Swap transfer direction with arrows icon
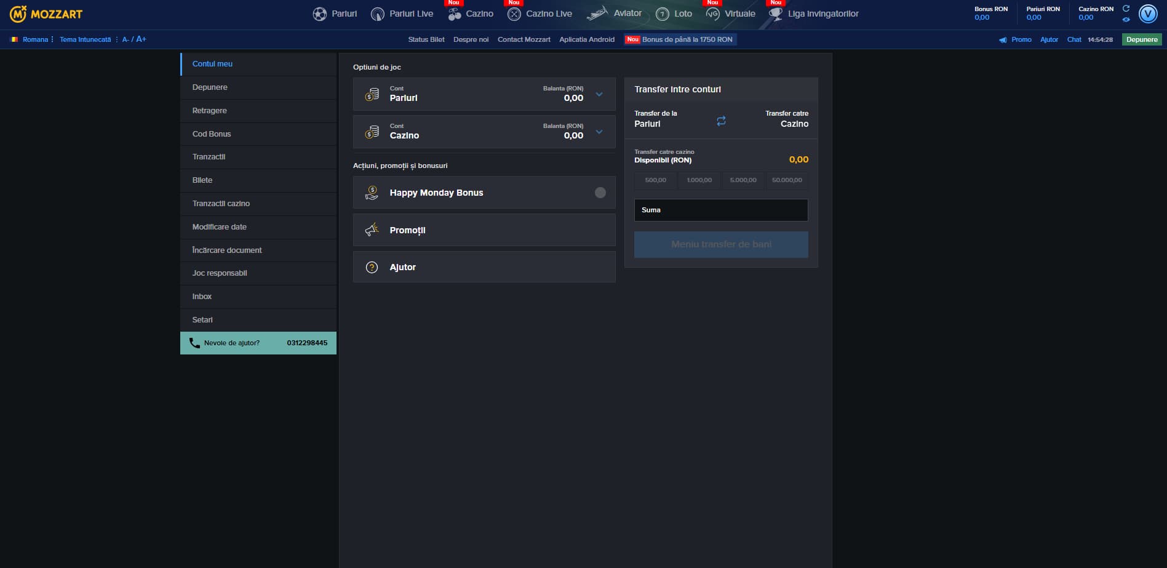The image size is (1167, 568). tap(721, 121)
